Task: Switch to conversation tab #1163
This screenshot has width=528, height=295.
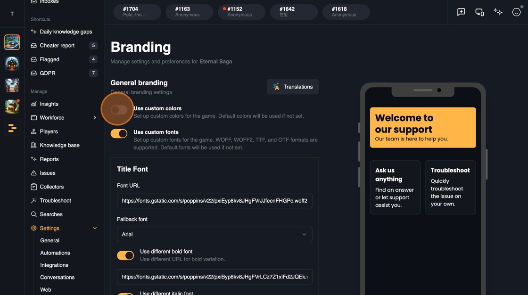Action: pos(190,12)
